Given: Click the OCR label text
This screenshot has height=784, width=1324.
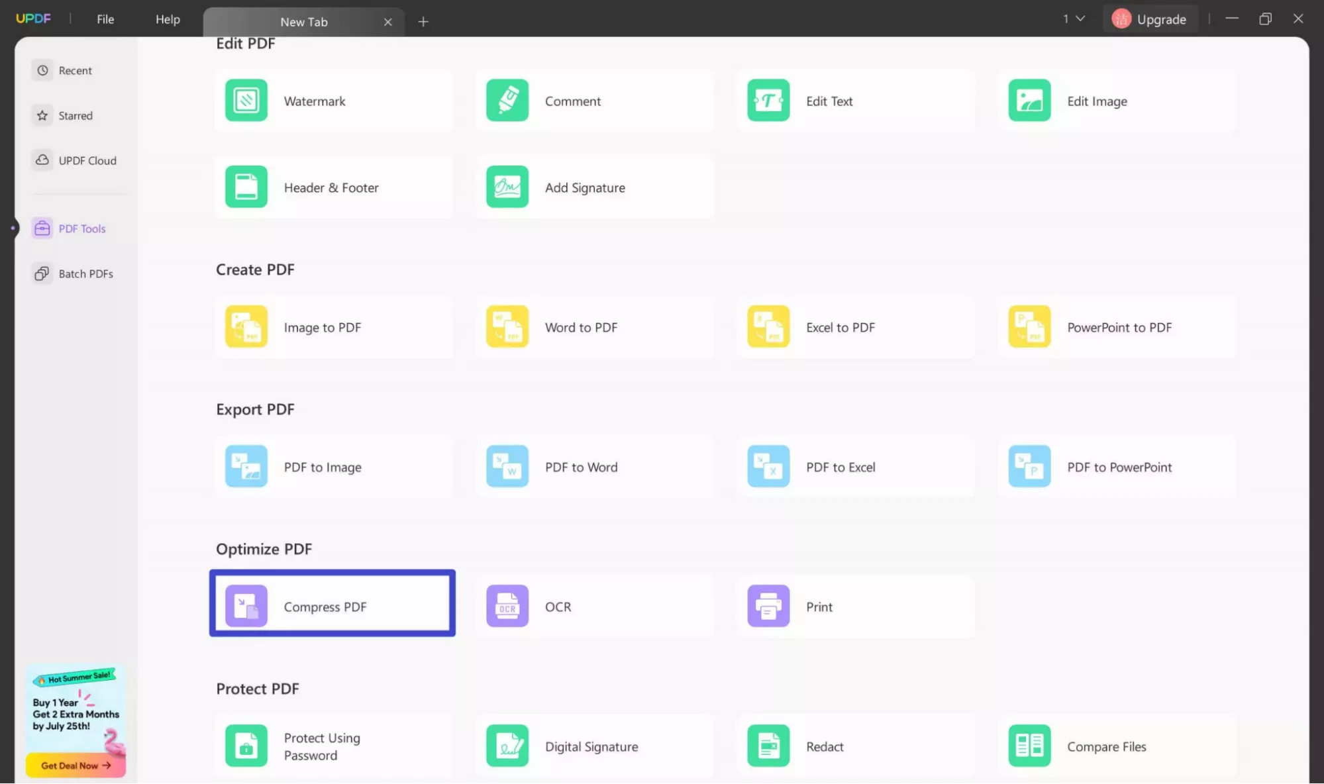Looking at the screenshot, I should tap(558, 607).
